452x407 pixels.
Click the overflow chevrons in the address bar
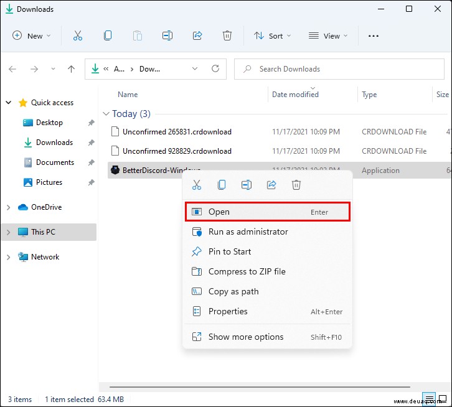[106, 69]
